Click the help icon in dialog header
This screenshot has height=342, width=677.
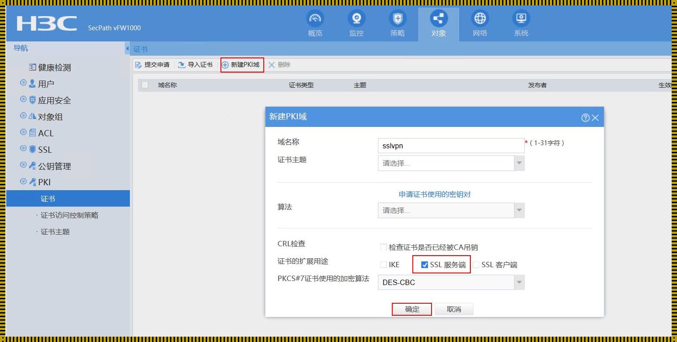pyautogui.click(x=586, y=118)
